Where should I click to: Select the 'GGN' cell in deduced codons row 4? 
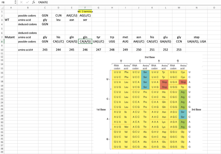click(45, 24)
